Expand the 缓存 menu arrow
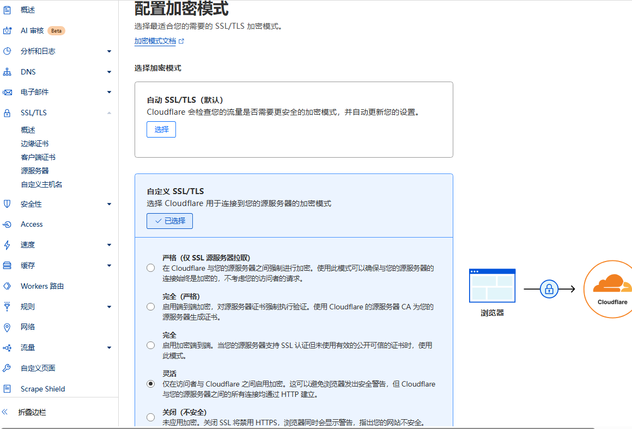Image resolution: width=632 pixels, height=429 pixels. [x=109, y=265]
